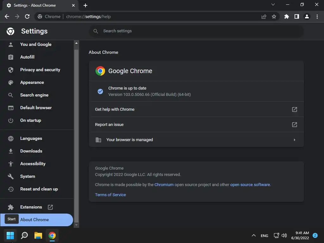
Task: Open the Default browser settings section
Action: click(37, 108)
